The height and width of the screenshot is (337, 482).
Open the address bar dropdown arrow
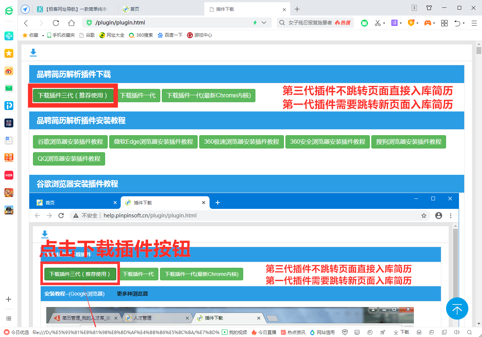[x=264, y=23]
